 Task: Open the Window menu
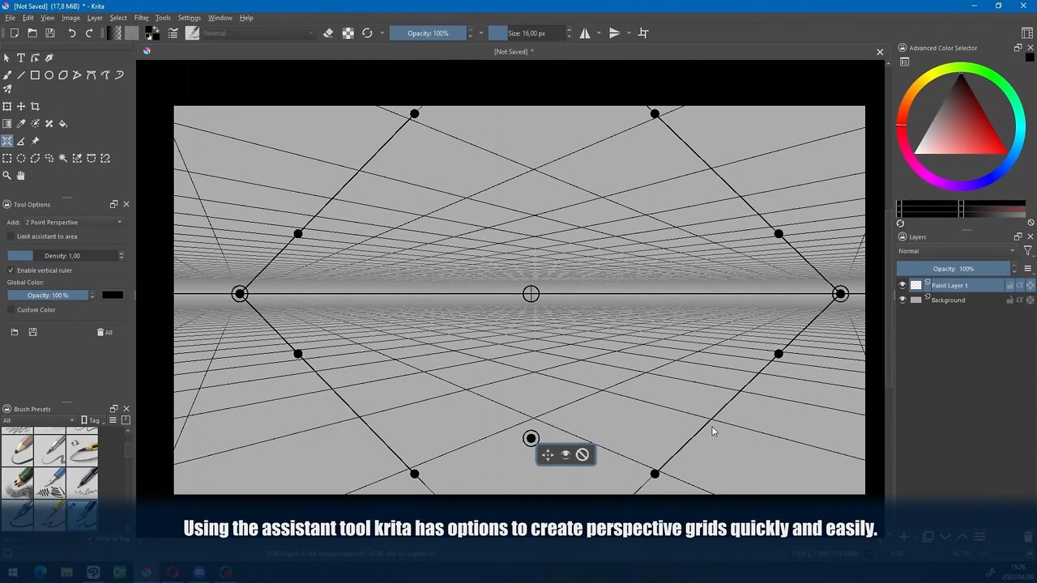click(220, 18)
